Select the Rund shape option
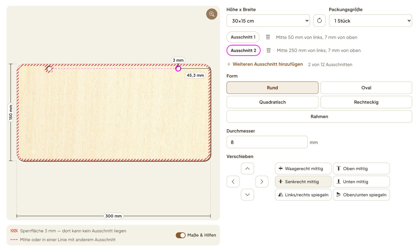 click(272, 88)
